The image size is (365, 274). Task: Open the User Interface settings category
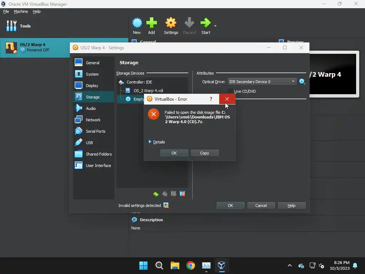[x=94, y=166]
